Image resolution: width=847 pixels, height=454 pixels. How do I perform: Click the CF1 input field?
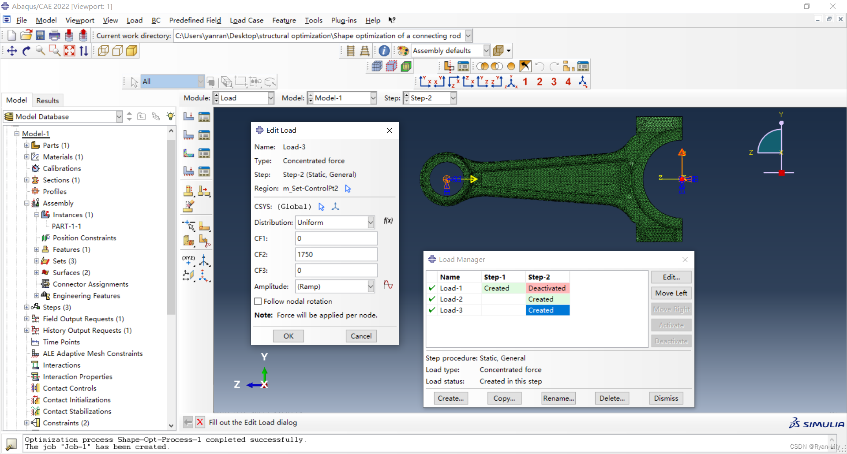tap(336, 238)
